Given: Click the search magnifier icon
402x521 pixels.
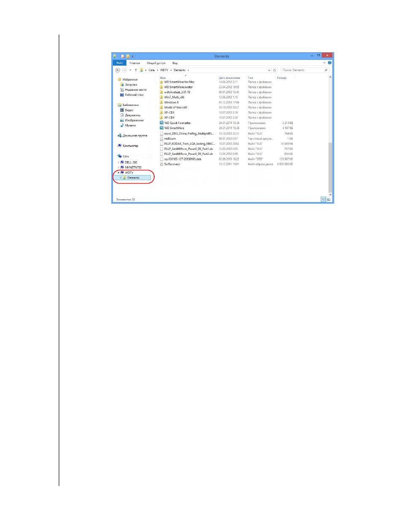Looking at the screenshot, I should click(x=326, y=70).
